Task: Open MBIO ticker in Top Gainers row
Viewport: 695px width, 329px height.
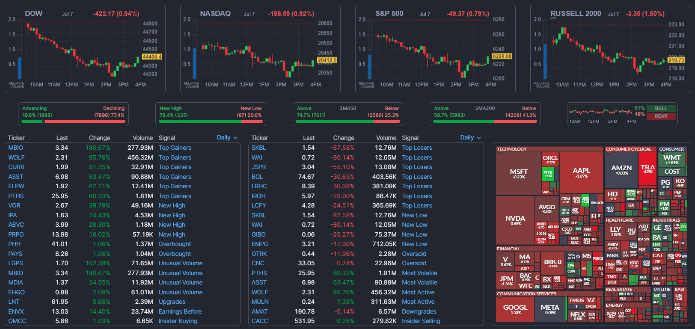Action: coord(16,148)
